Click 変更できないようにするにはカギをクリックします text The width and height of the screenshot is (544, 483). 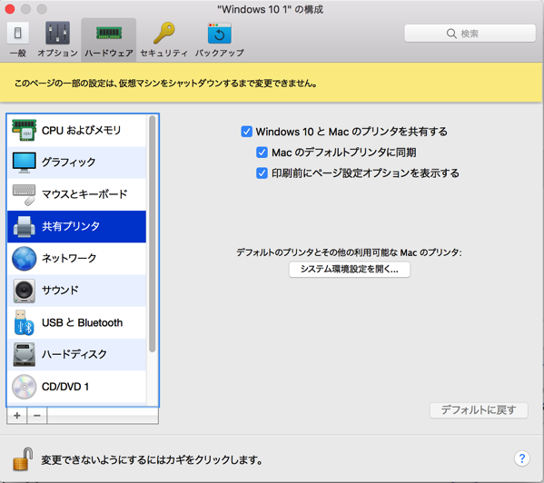click(x=152, y=460)
